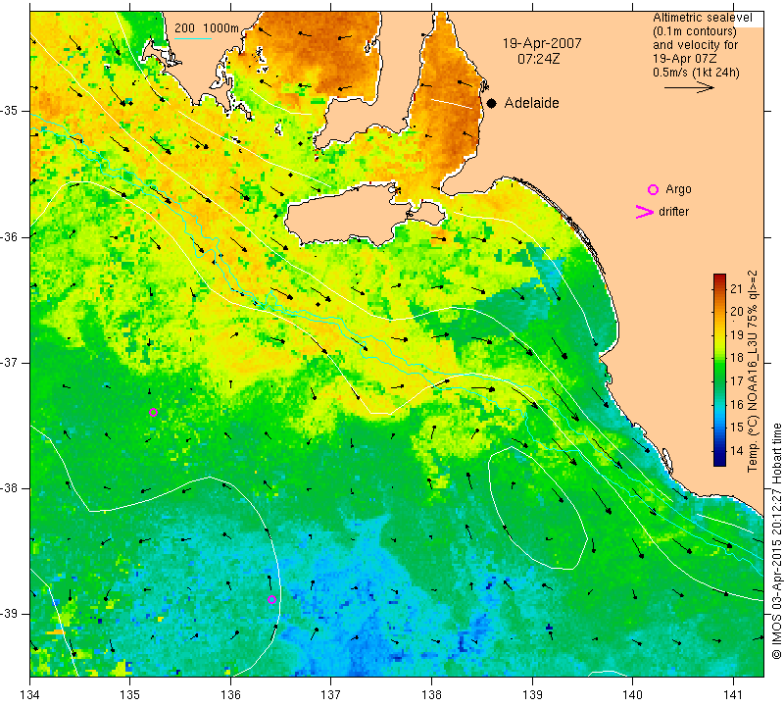Screen dimensions: 784x706
Task: Click the closed sea-level contour eddy near 139E, 38.3S
Action: click(x=537, y=508)
